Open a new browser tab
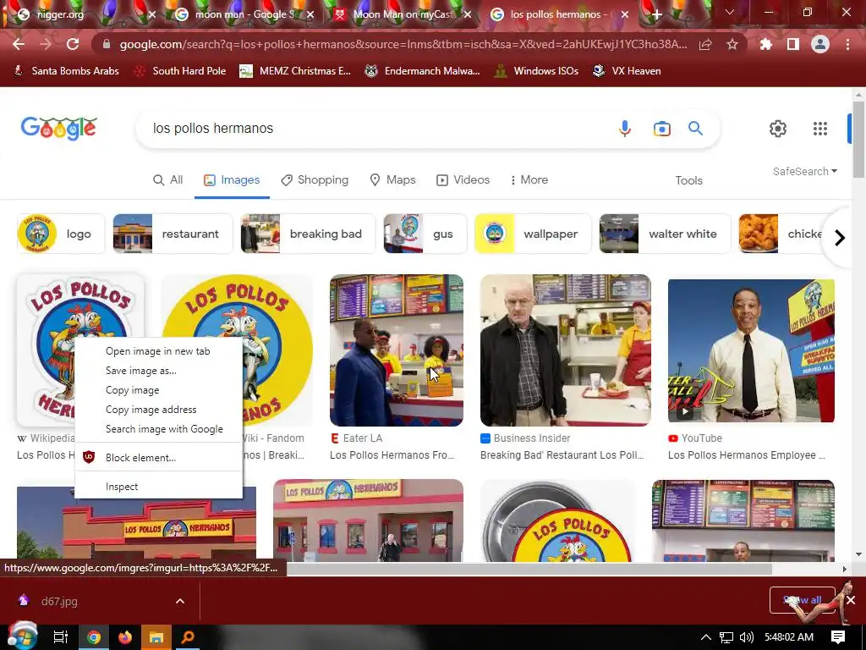The width and height of the screenshot is (866, 650). (x=656, y=14)
